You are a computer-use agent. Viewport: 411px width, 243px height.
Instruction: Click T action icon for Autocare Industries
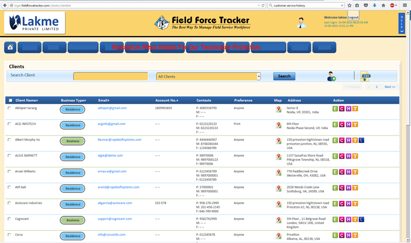[x=355, y=204]
